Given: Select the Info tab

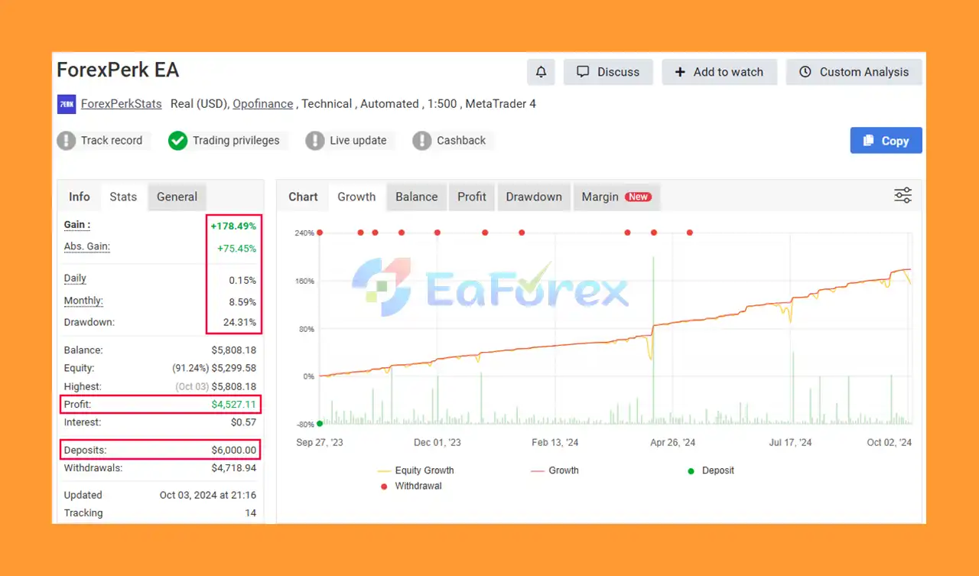Looking at the screenshot, I should tap(80, 197).
